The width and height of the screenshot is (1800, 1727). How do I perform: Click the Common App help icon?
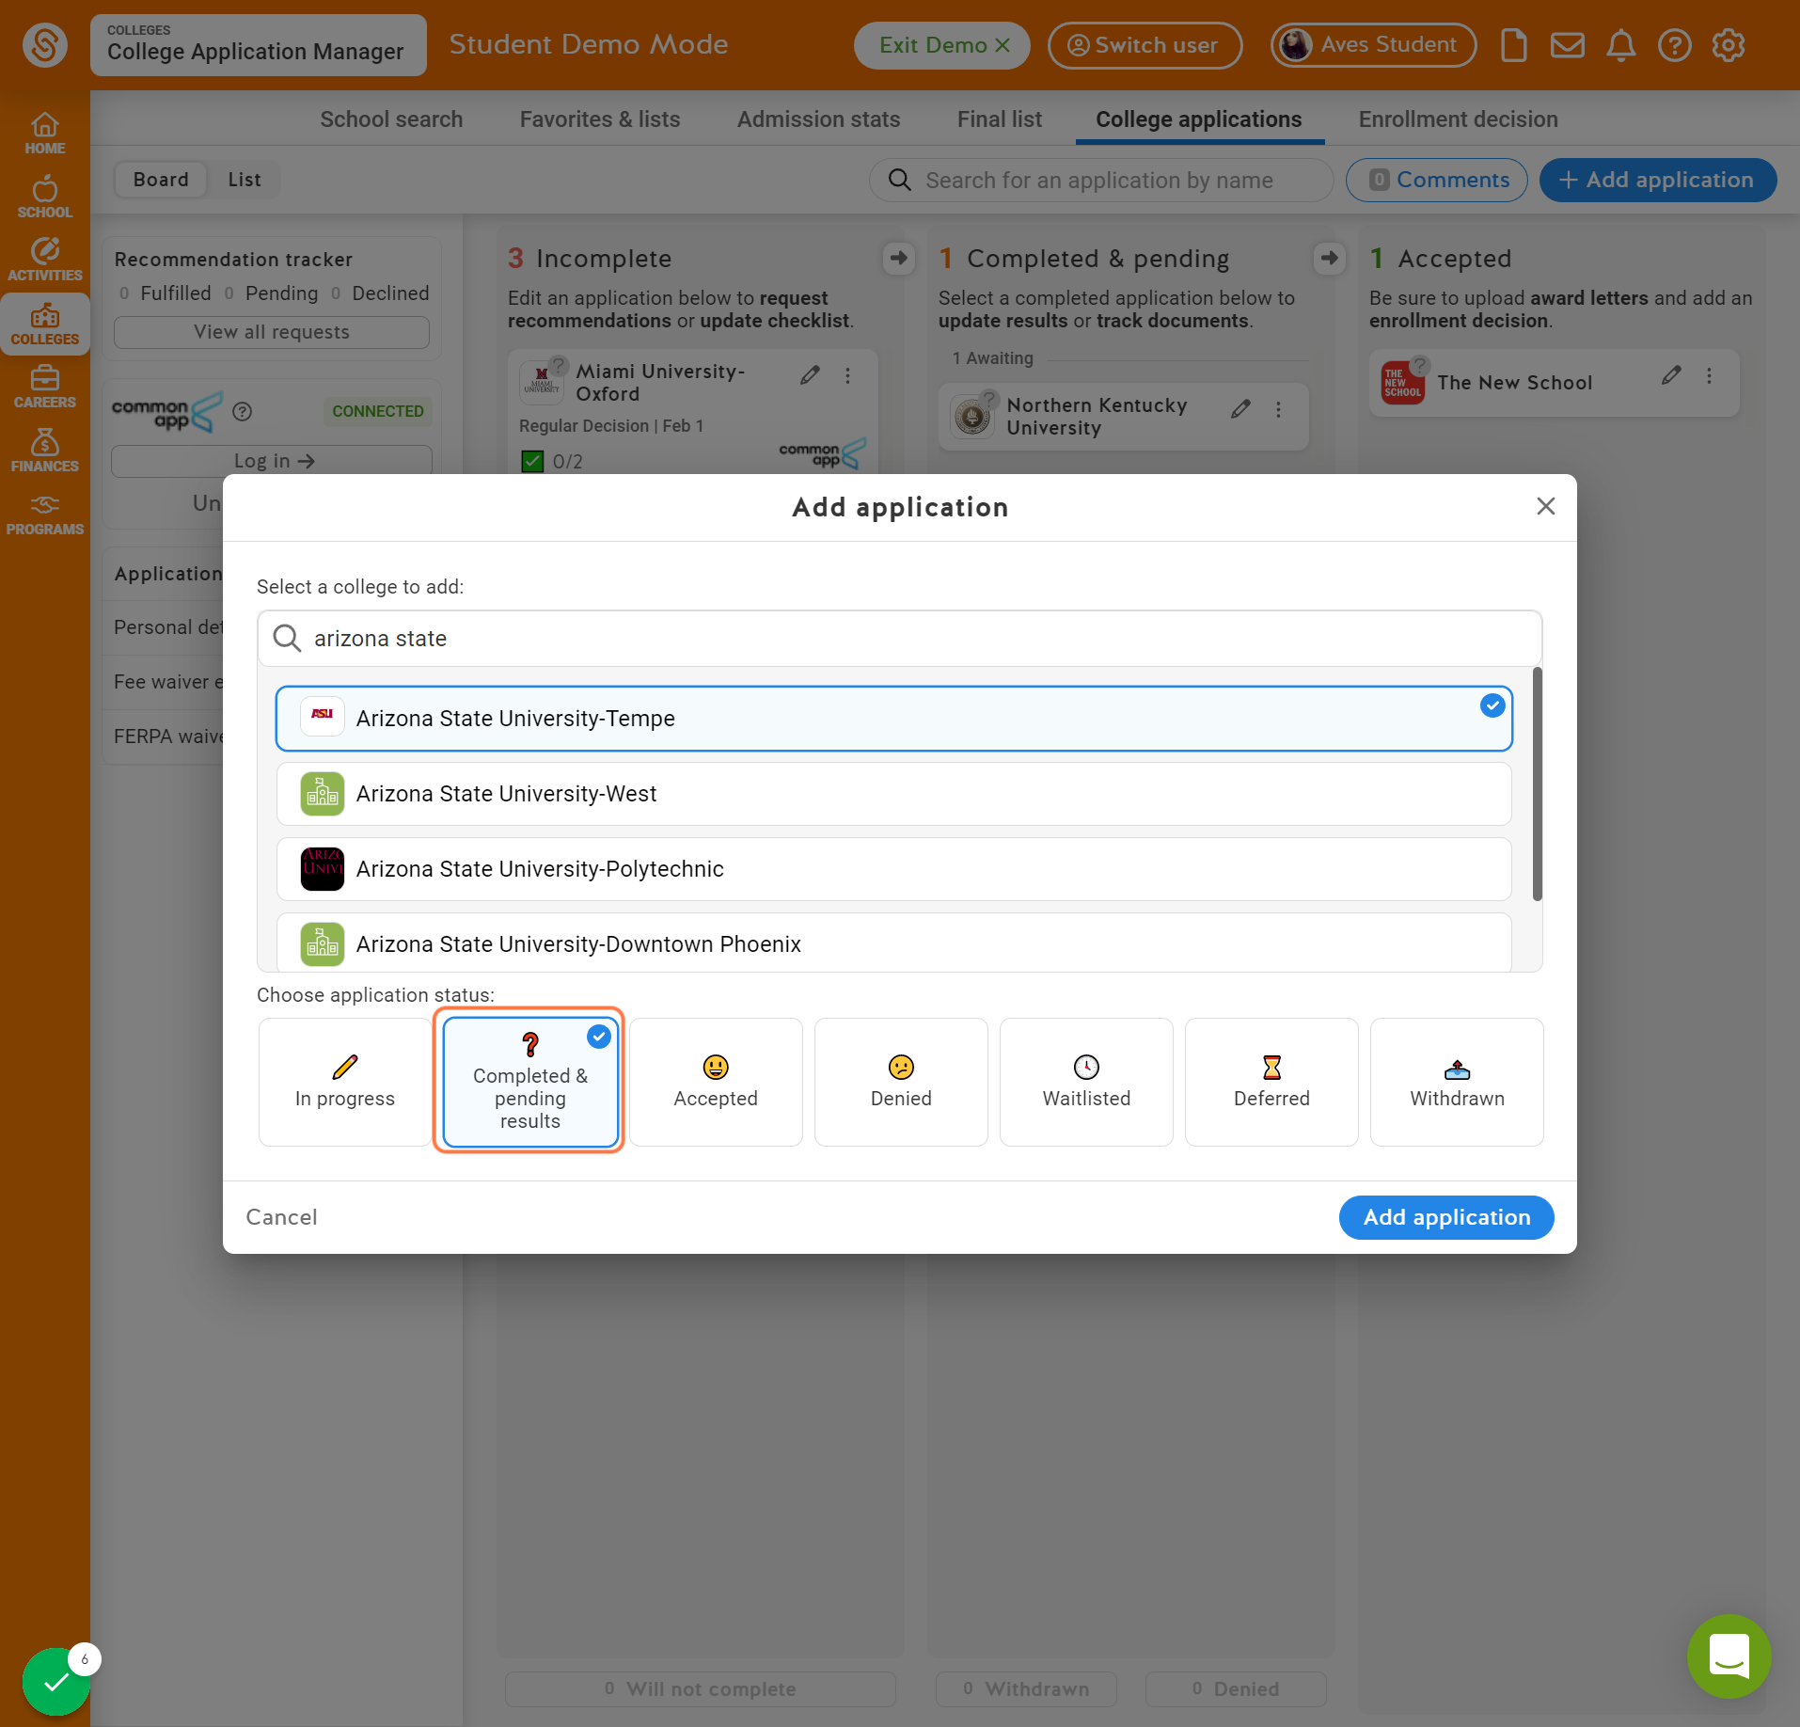pyautogui.click(x=242, y=411)
